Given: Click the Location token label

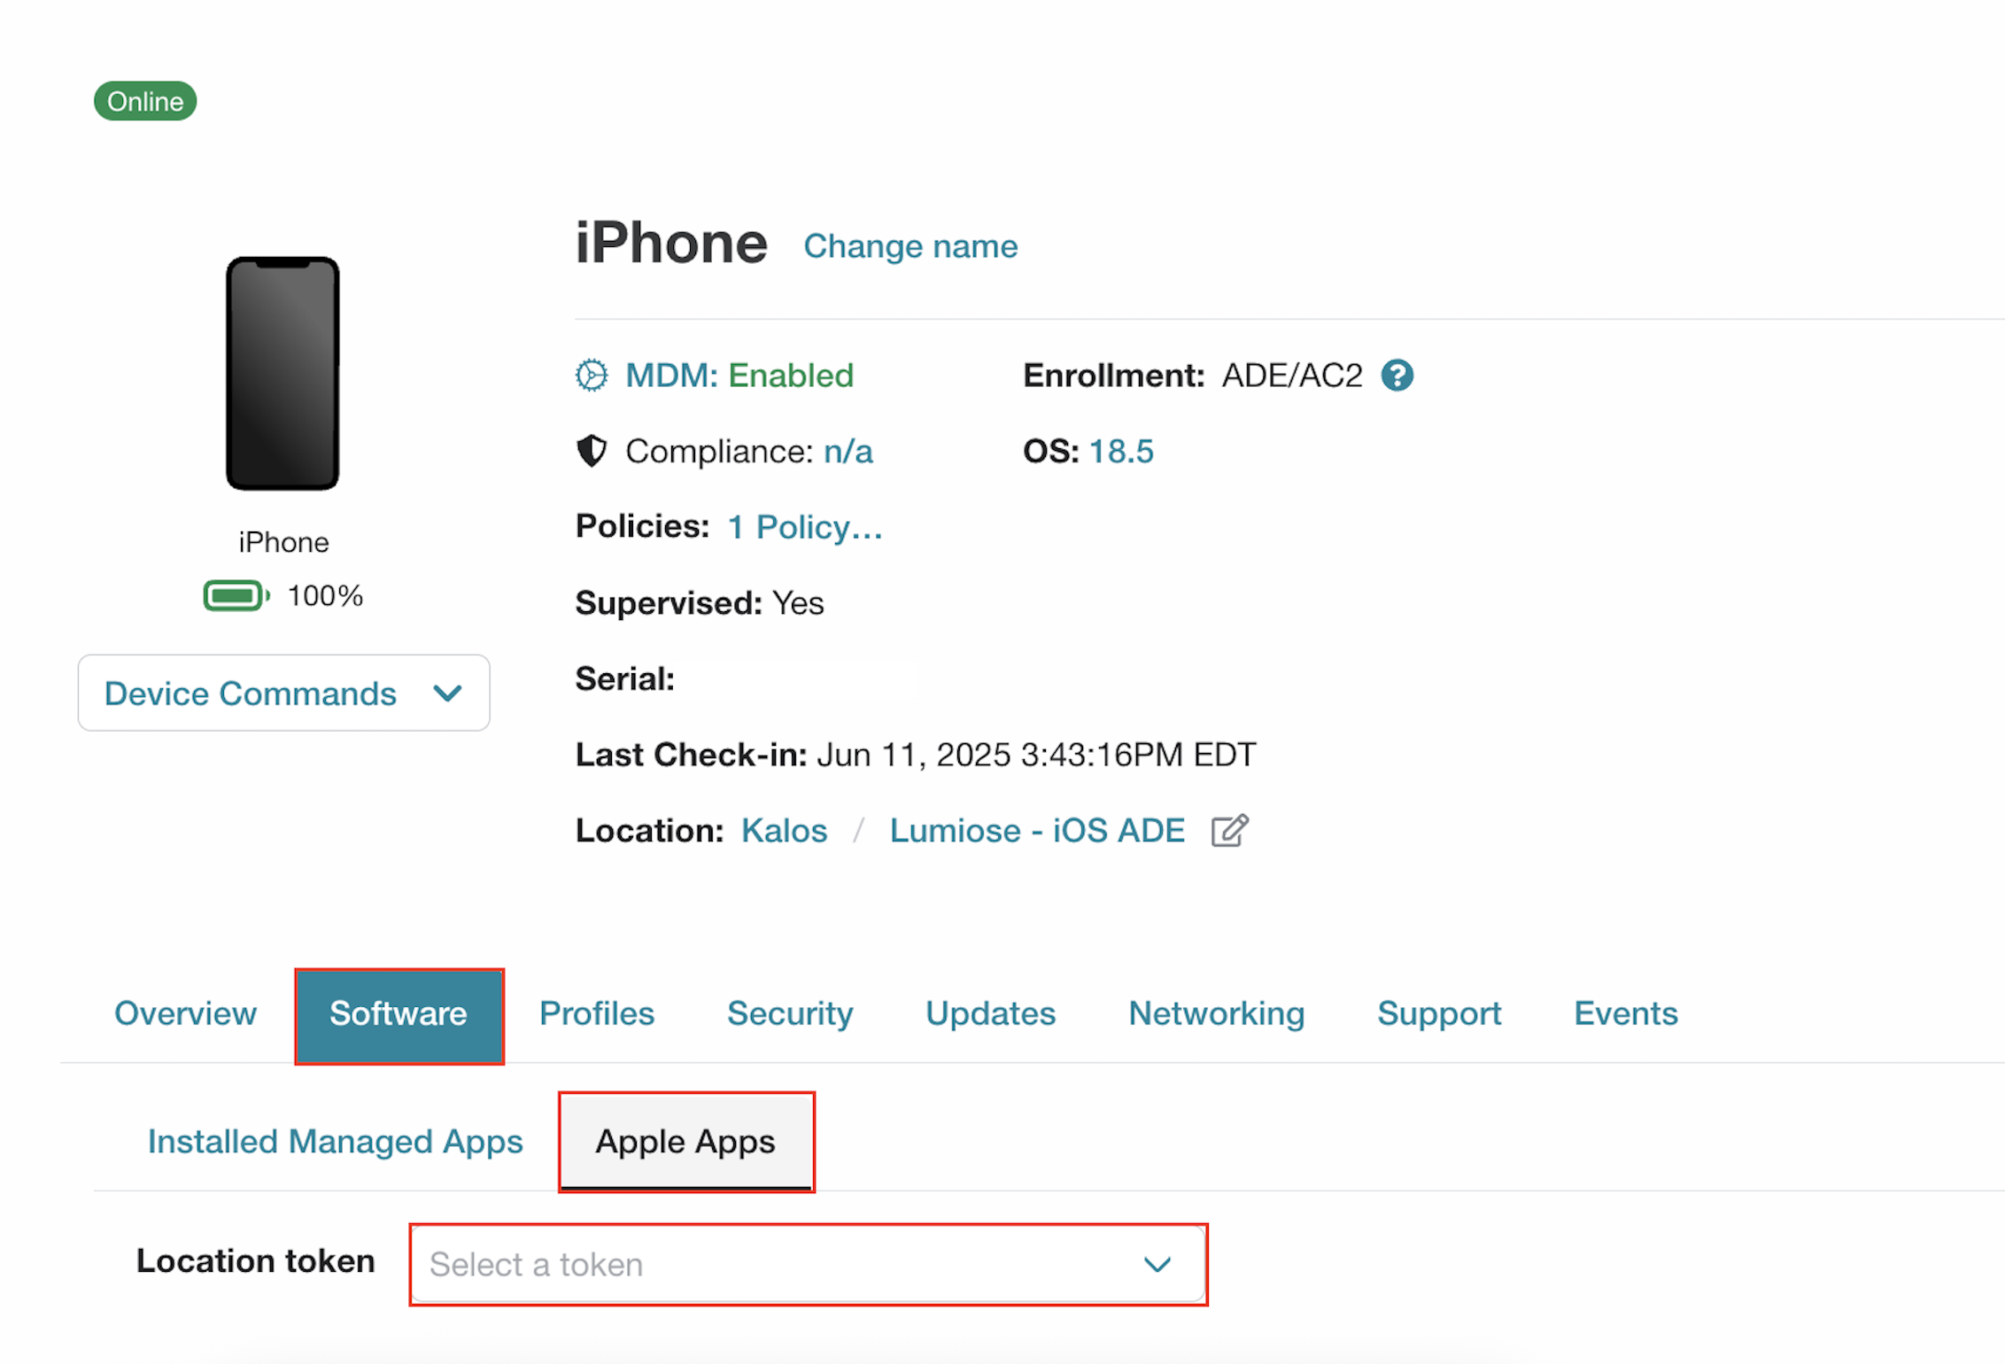Looking at the screenshot, I should [255, 1260].
